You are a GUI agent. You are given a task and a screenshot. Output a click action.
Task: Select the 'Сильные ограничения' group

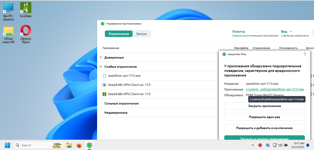click(121, 103)
